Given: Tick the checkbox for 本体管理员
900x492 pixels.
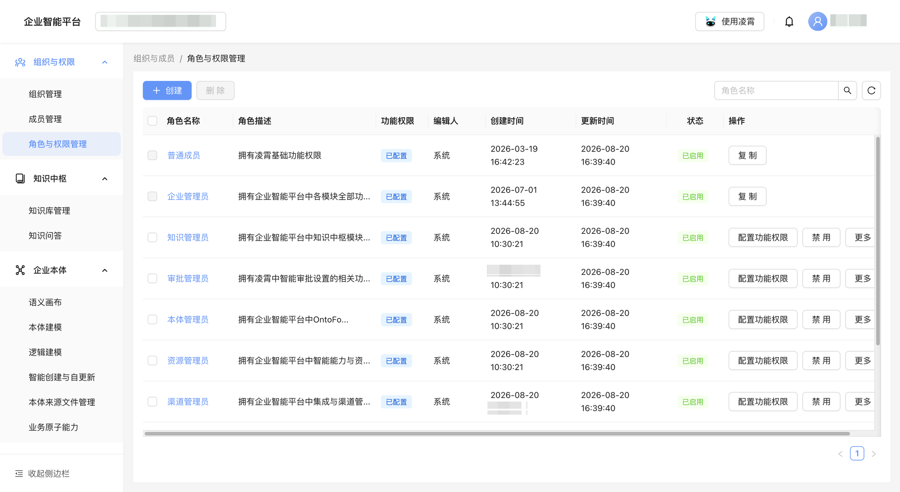Looking at the screenshot, I should 153,319.
